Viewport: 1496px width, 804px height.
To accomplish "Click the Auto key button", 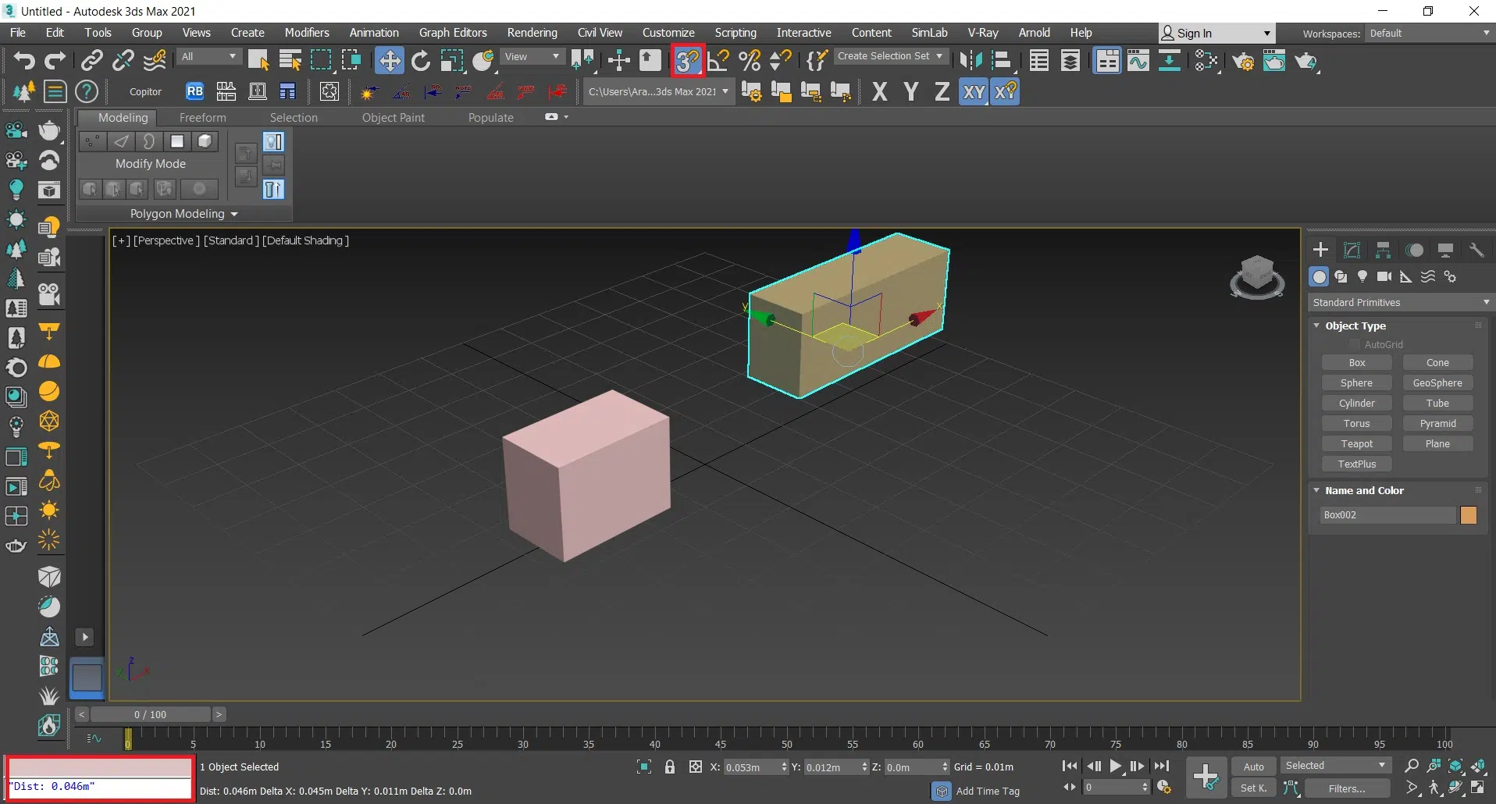I will tap(1253, 767).
